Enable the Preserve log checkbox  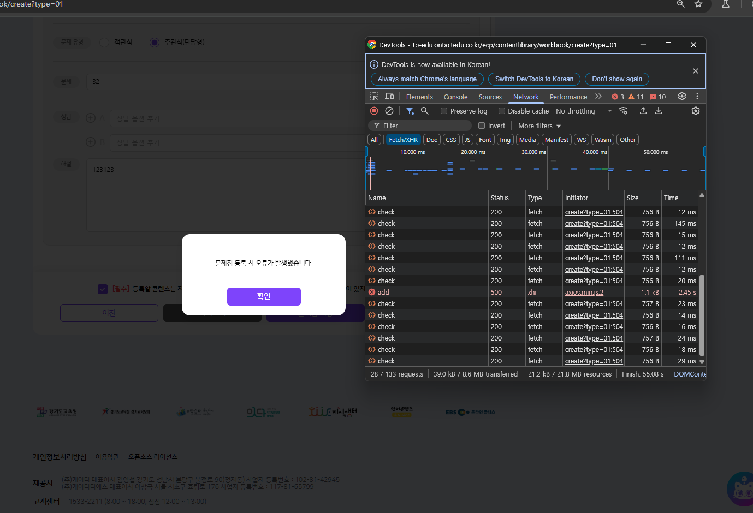pyautogui.click(x=444, y=111)
